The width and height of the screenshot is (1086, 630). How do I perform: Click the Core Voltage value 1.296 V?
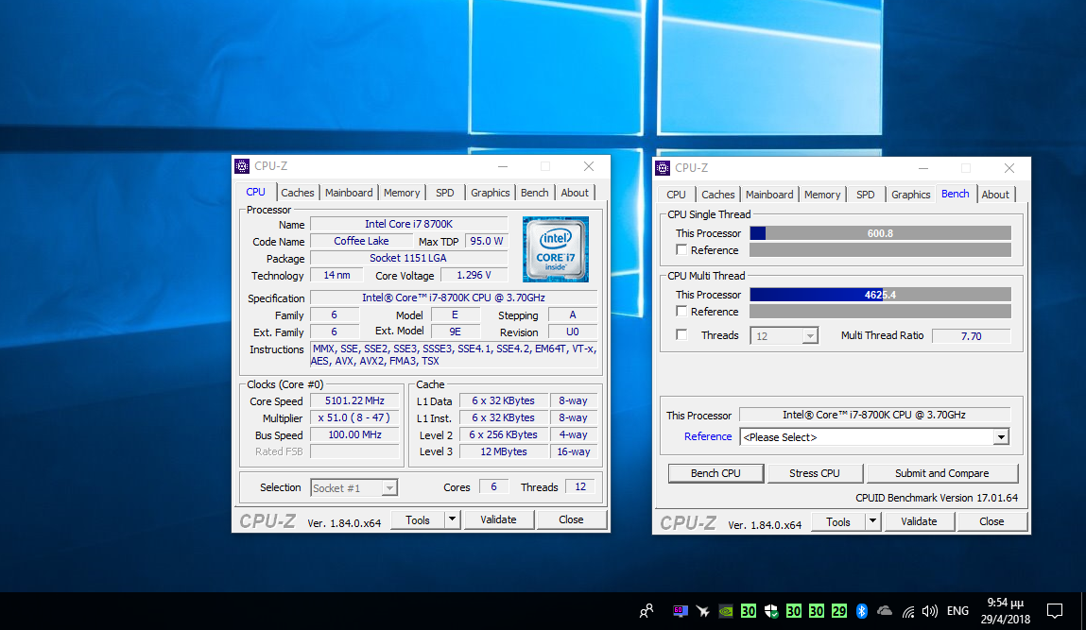[474, 275]
